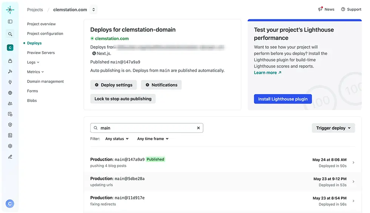
Task: Open Domain management
Action: point(45,81)
